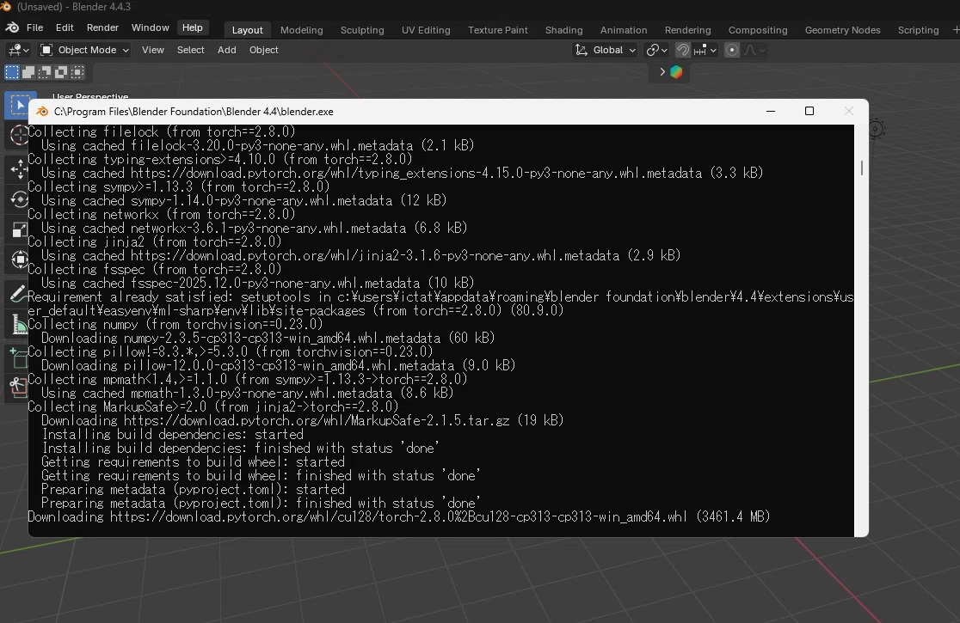Switch to the Shading workspace tab
The width and height of the screenshot is (960, 623).
tap(564, 30)
